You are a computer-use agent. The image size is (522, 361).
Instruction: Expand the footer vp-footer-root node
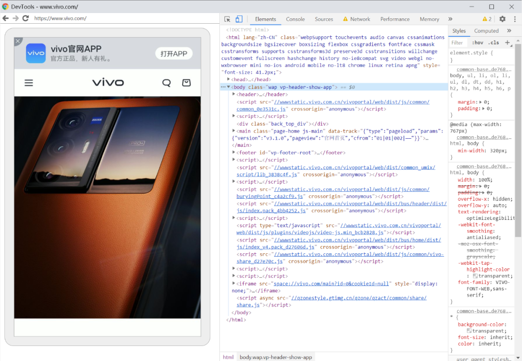pos(234,152)
